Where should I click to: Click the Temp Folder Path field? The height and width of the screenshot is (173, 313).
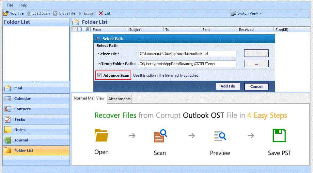187,64
